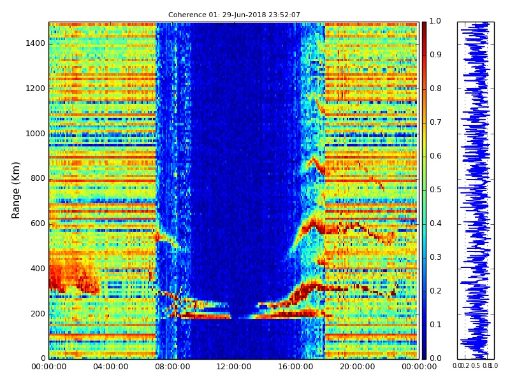Click the 600 range tick label
Screen dimensions: 510x382
[x=38, y=223]
